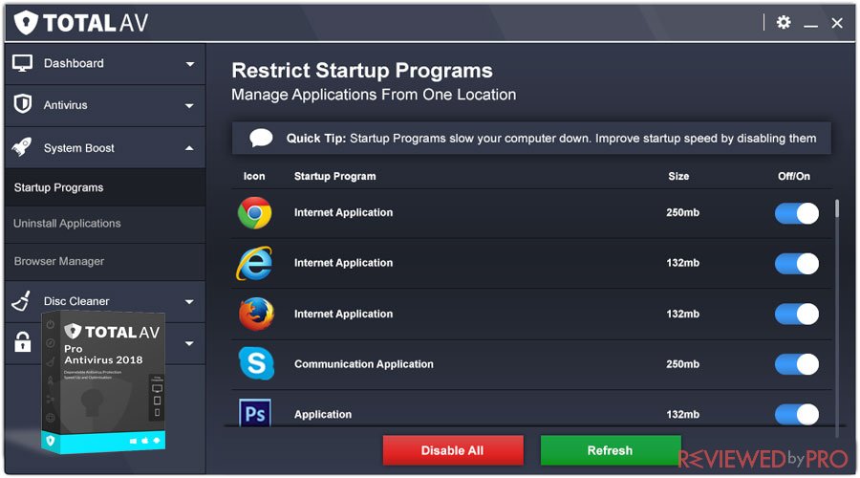Screen dimensions: 860x478
Task: Toggle off Skype Communication Application switch
Action: [x=796, y=364]
